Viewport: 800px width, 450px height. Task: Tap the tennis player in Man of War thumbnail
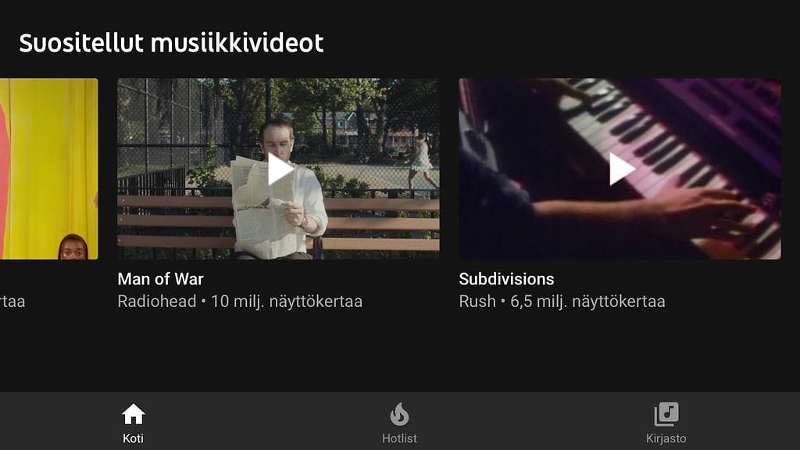click(421, 161)
